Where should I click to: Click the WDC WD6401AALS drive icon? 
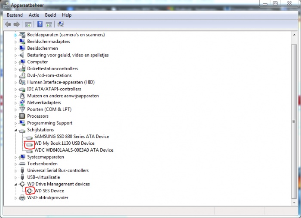coord(30,151)
